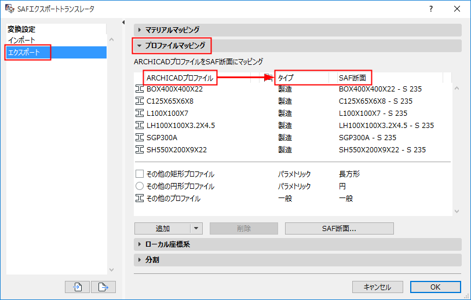The height and width of the screenshot is (300, 471).
Task: Click SAF section LH100X100X3.2X4.5 - S 235
Action: pyautogui.click(x=386, y=126)
